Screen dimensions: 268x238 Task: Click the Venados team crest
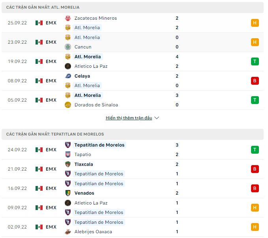(x=68, y=193)
